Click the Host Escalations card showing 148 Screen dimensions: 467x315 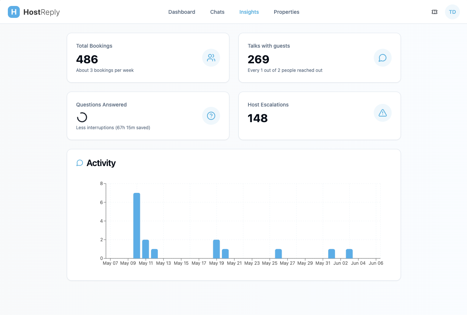click(320, 116)
